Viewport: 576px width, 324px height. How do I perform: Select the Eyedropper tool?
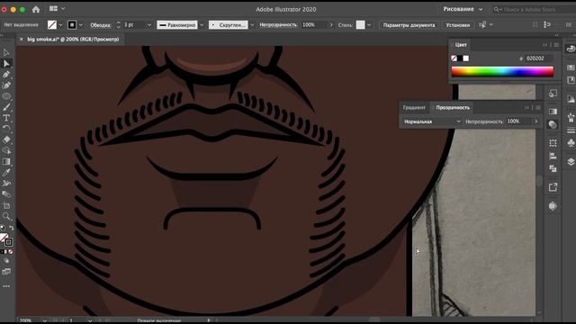click(6, 172)
